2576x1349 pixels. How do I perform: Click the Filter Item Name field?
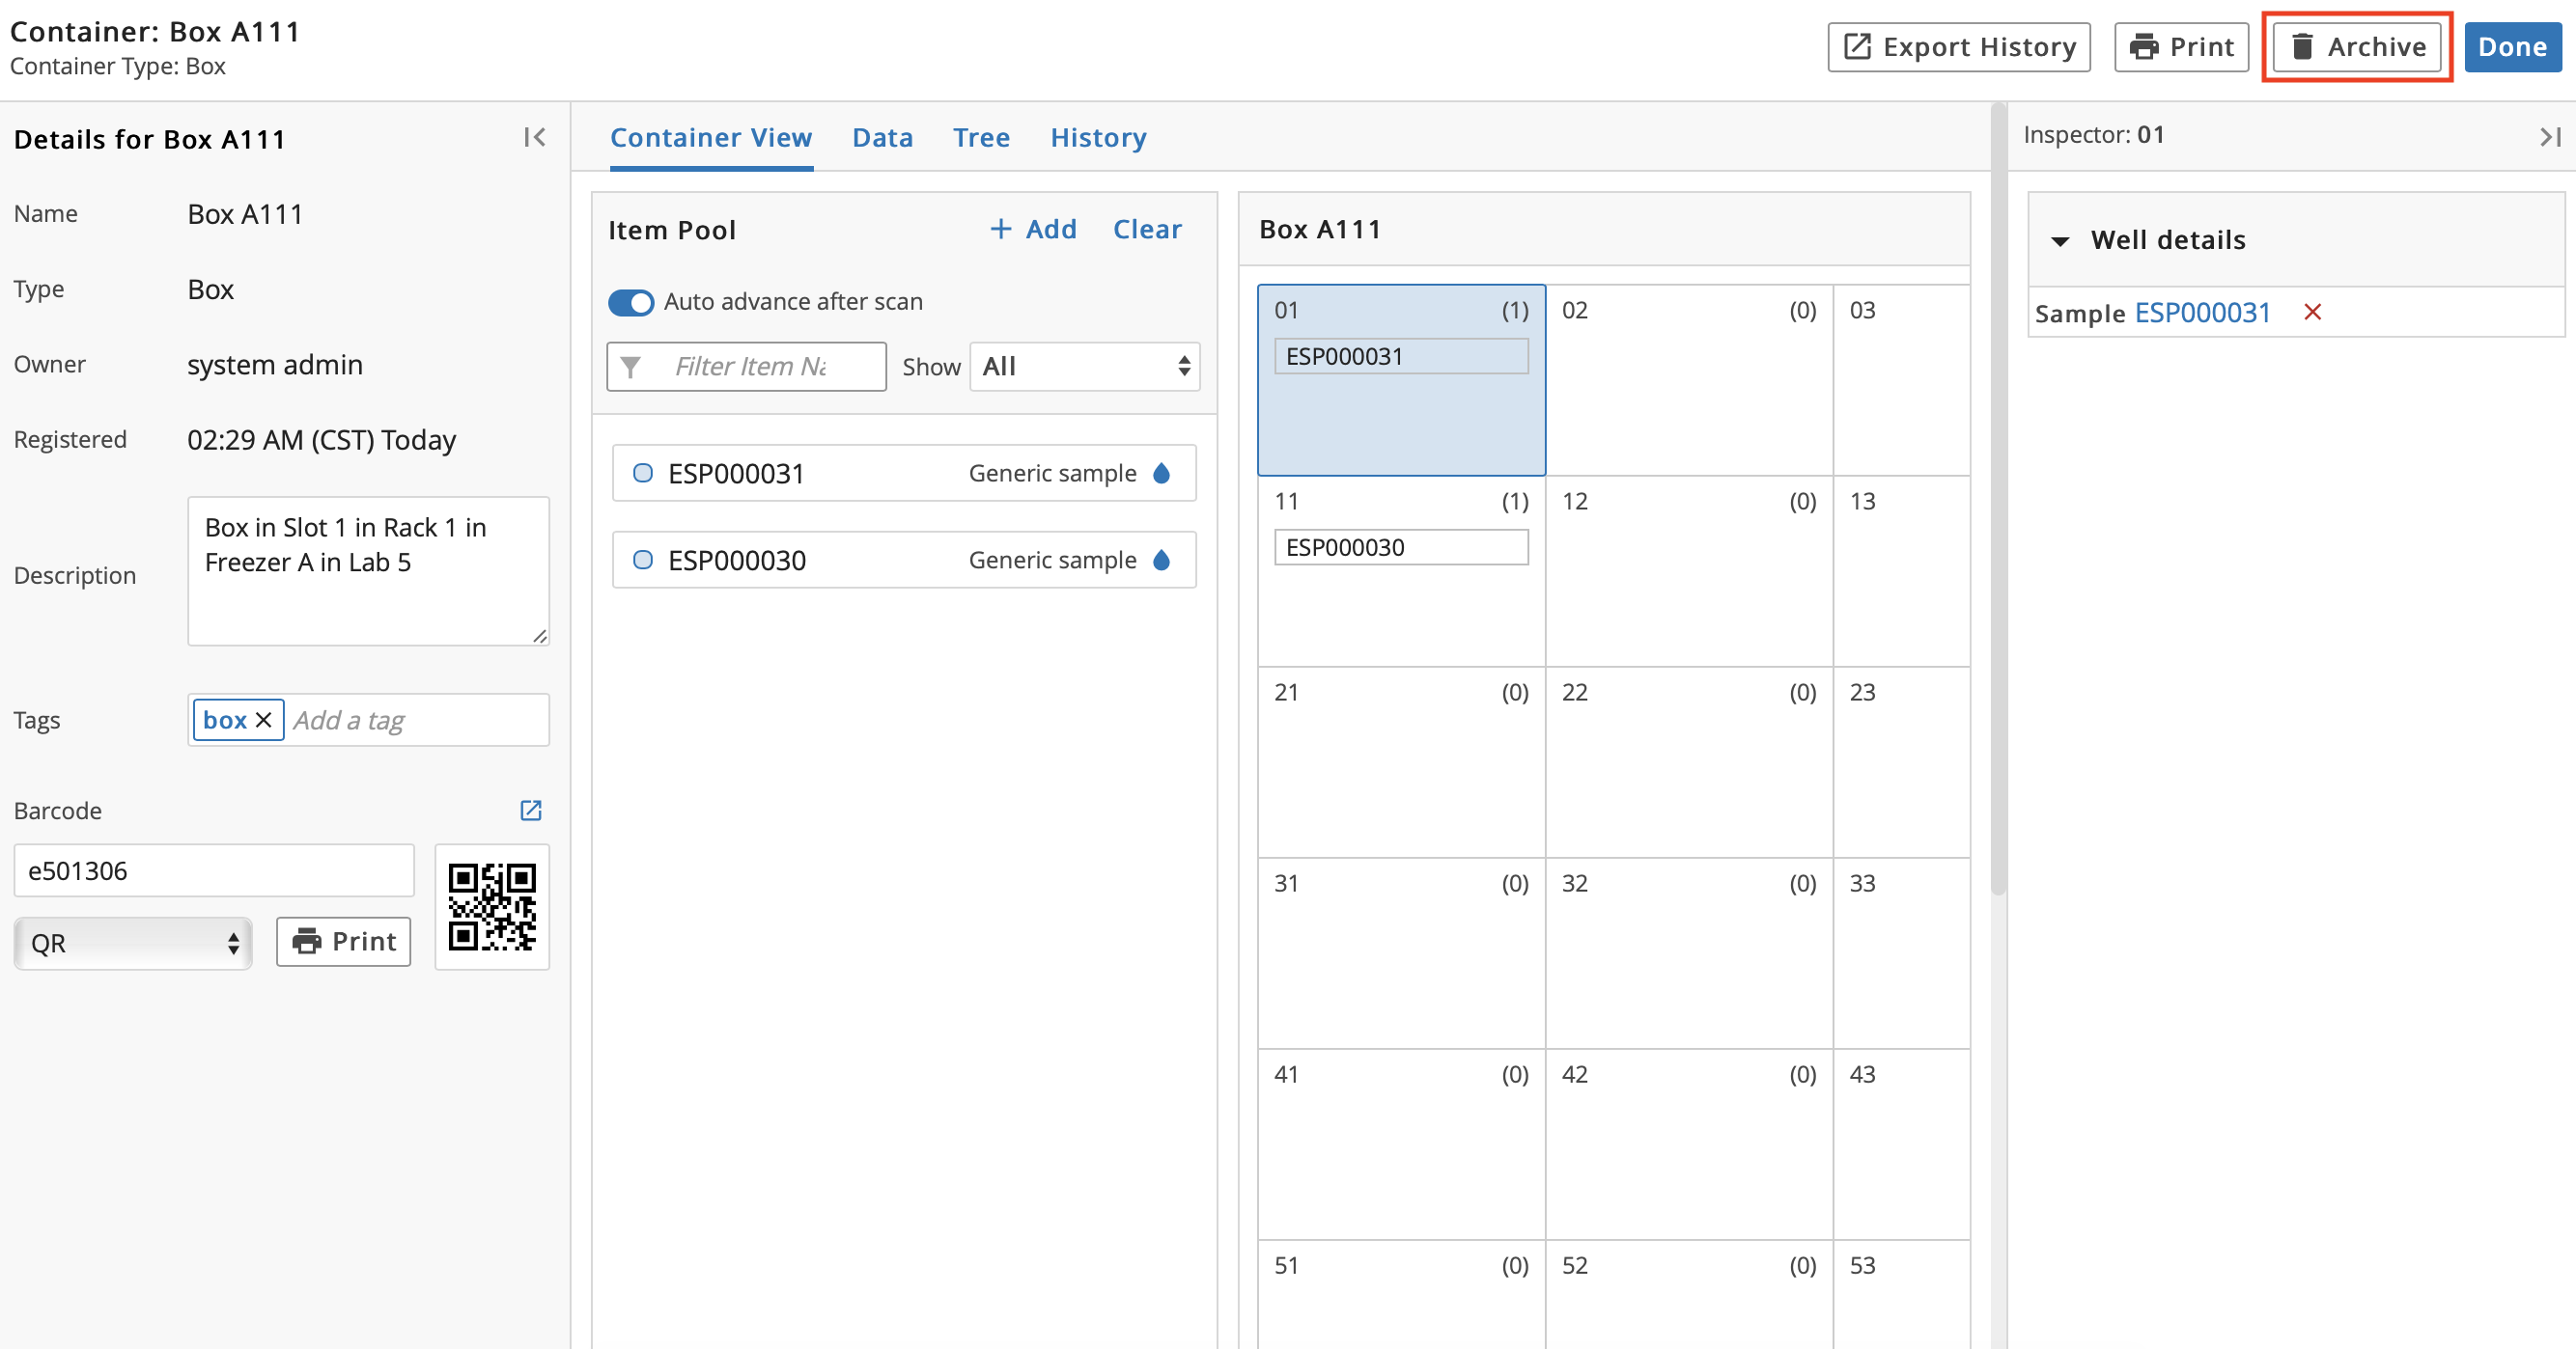[746, 367]
